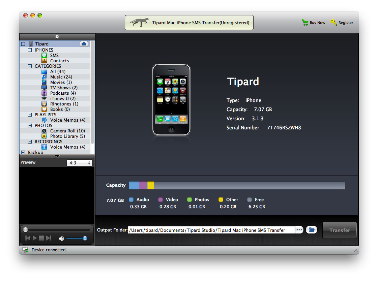Click playlist Voice Memos (4) icon under PLAYLISTS
The width and height of the screenshot is (378, 281).
point(44,120)
